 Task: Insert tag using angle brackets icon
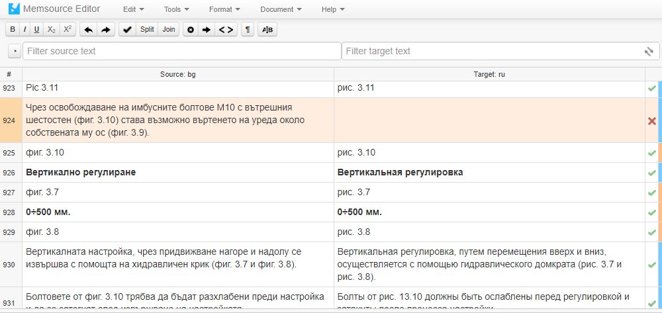(x=226, y=30)
